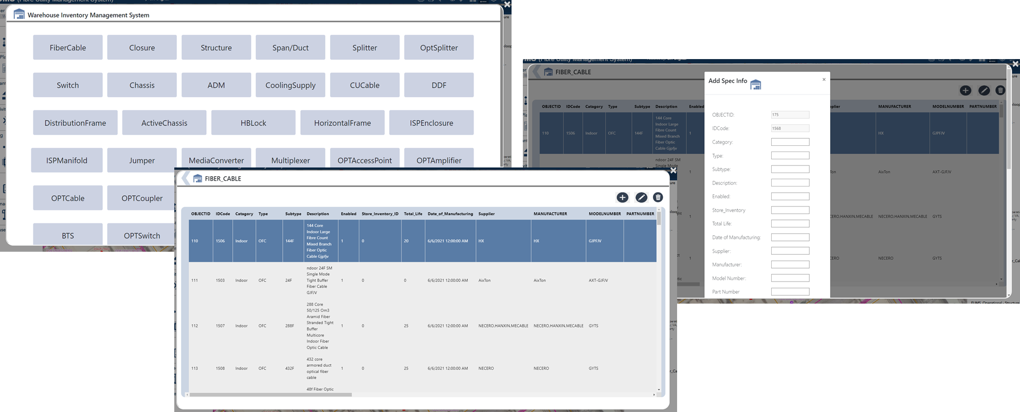Image resolution: width=1020 pixels, height=412 pixels.
Task: Close the Add Spec Info dialog
Action: pyautogui.click(x=824, y=80)
